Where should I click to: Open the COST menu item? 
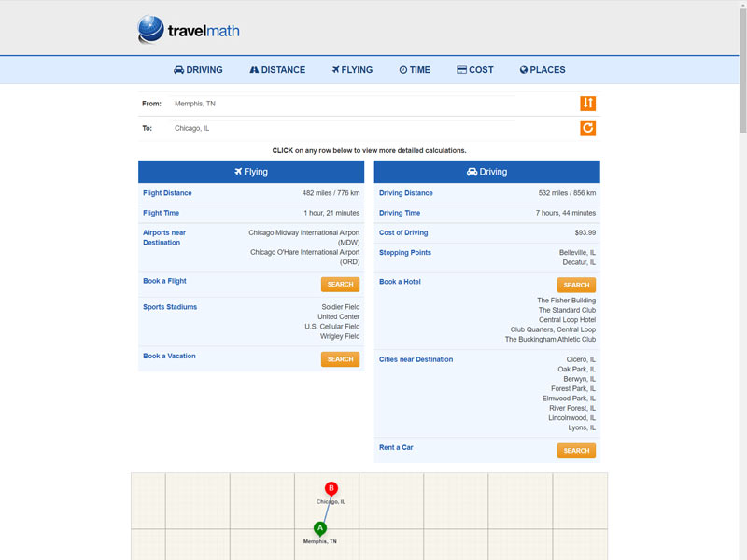[x=475, y=69]
